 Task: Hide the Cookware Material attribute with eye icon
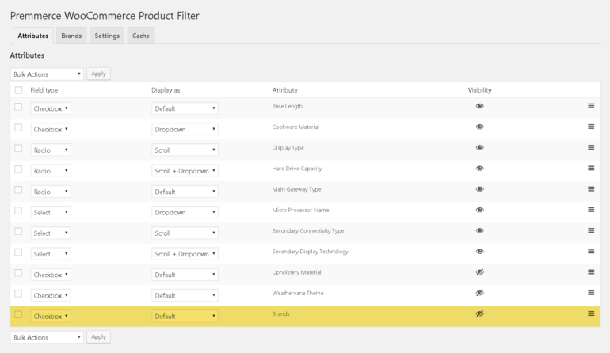tap(479, 127)
